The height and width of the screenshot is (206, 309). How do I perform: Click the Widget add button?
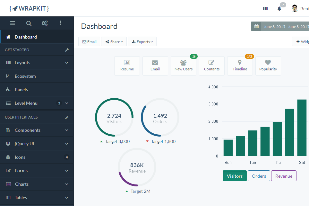click(x=301, y=42)
